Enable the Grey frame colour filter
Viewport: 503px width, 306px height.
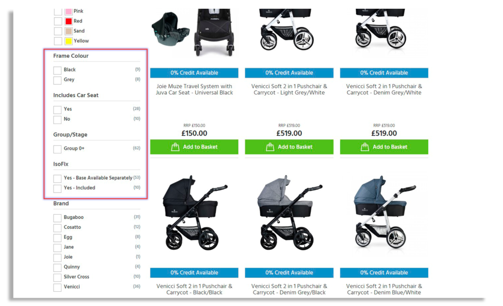(57, 80)
